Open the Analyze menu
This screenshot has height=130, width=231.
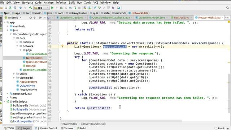(x=49, y=3)
